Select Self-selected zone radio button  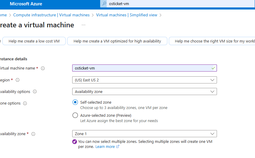coord(75,102)
